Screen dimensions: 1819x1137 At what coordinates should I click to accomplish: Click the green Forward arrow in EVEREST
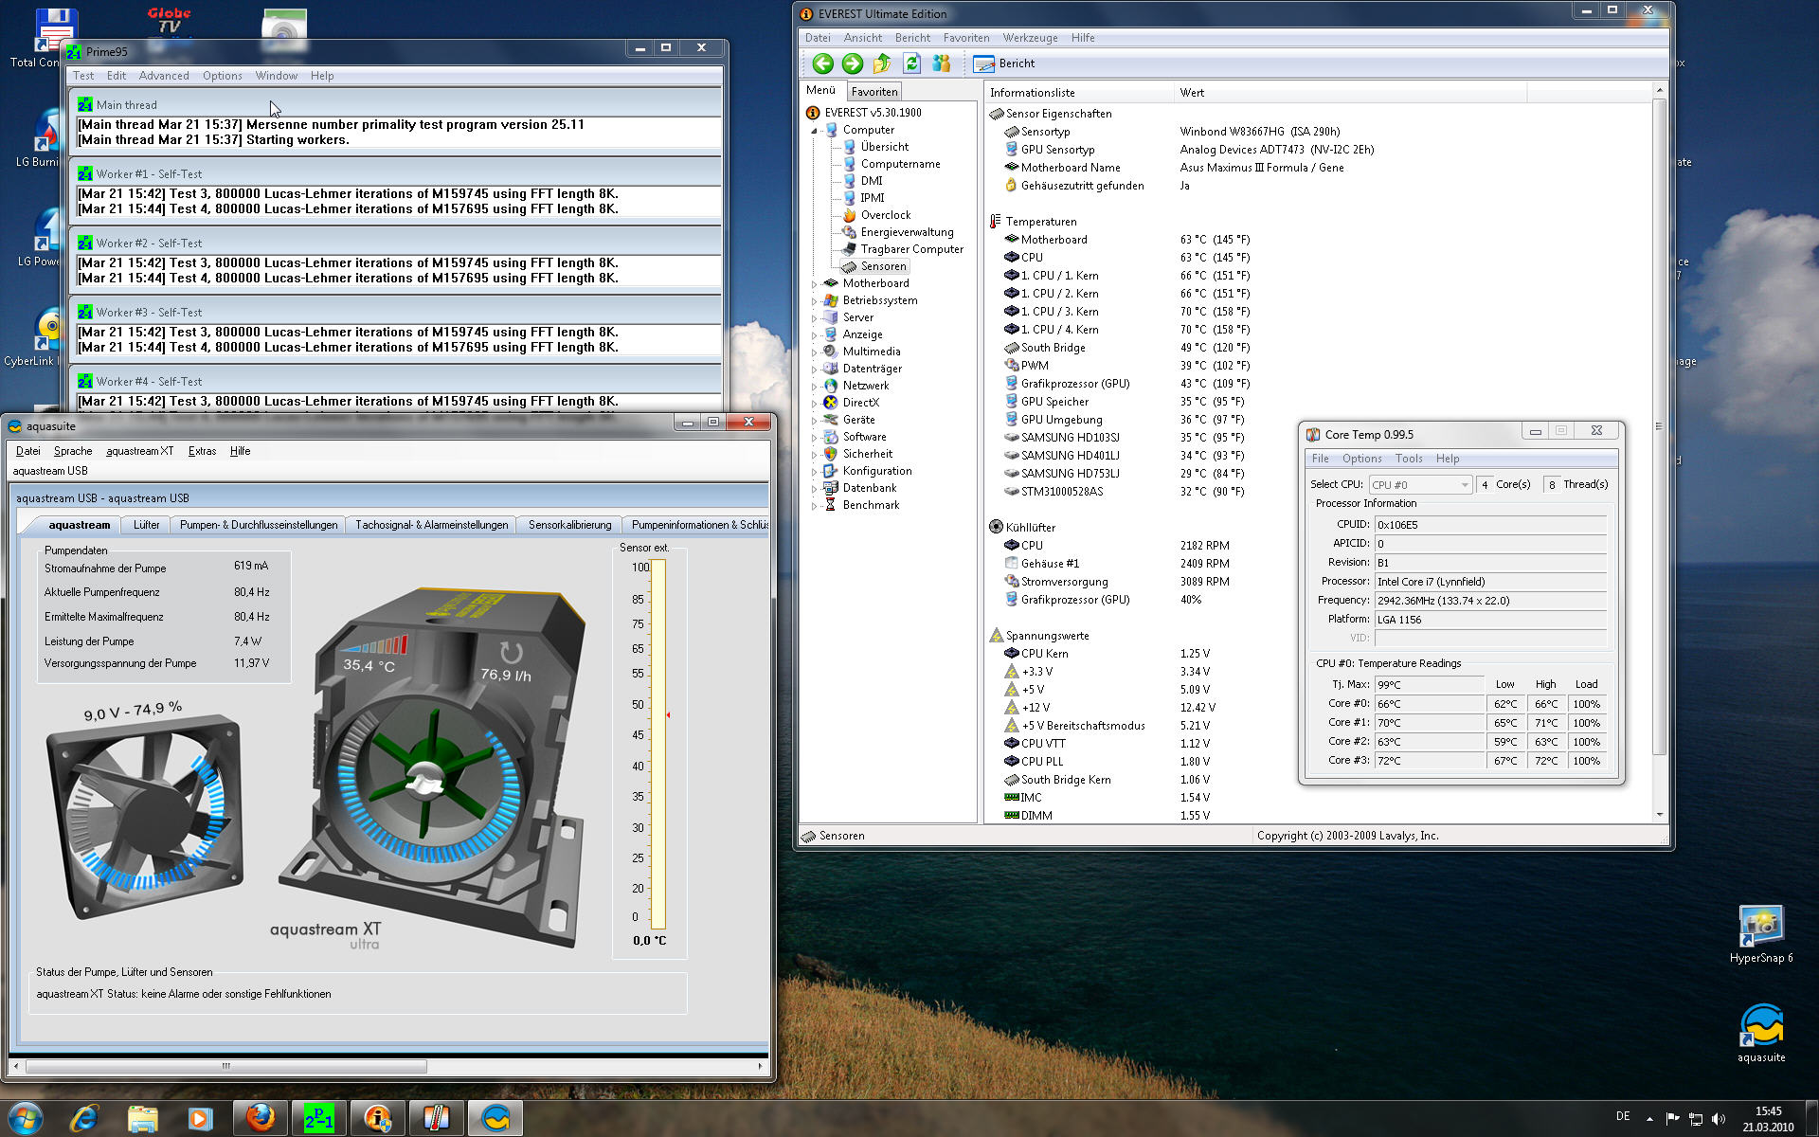(852, 63)
